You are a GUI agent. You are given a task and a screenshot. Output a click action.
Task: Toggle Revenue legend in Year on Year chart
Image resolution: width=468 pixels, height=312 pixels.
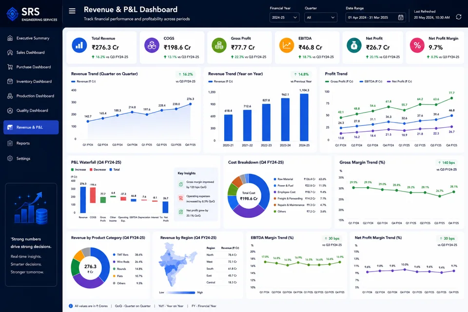coord(220,81)
